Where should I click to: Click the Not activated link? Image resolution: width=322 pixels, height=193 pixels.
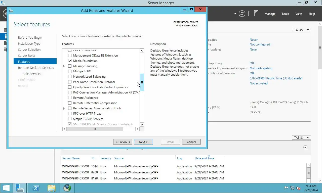pyautogui.click(x=259, y=83)
